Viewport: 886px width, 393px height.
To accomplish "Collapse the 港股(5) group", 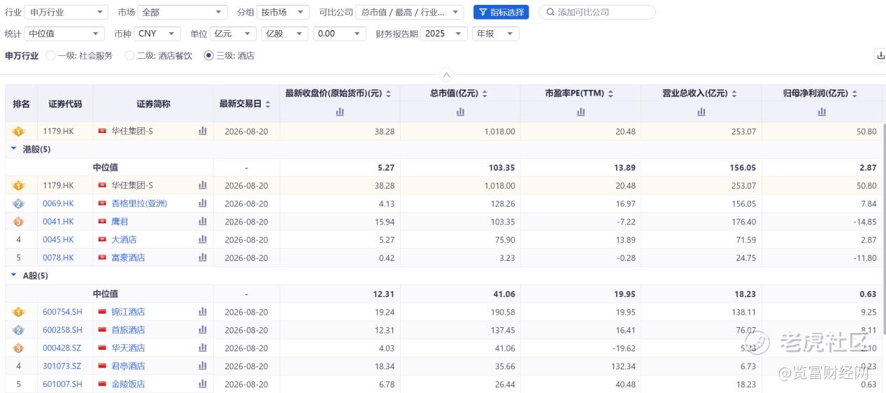I will (13, 149).
